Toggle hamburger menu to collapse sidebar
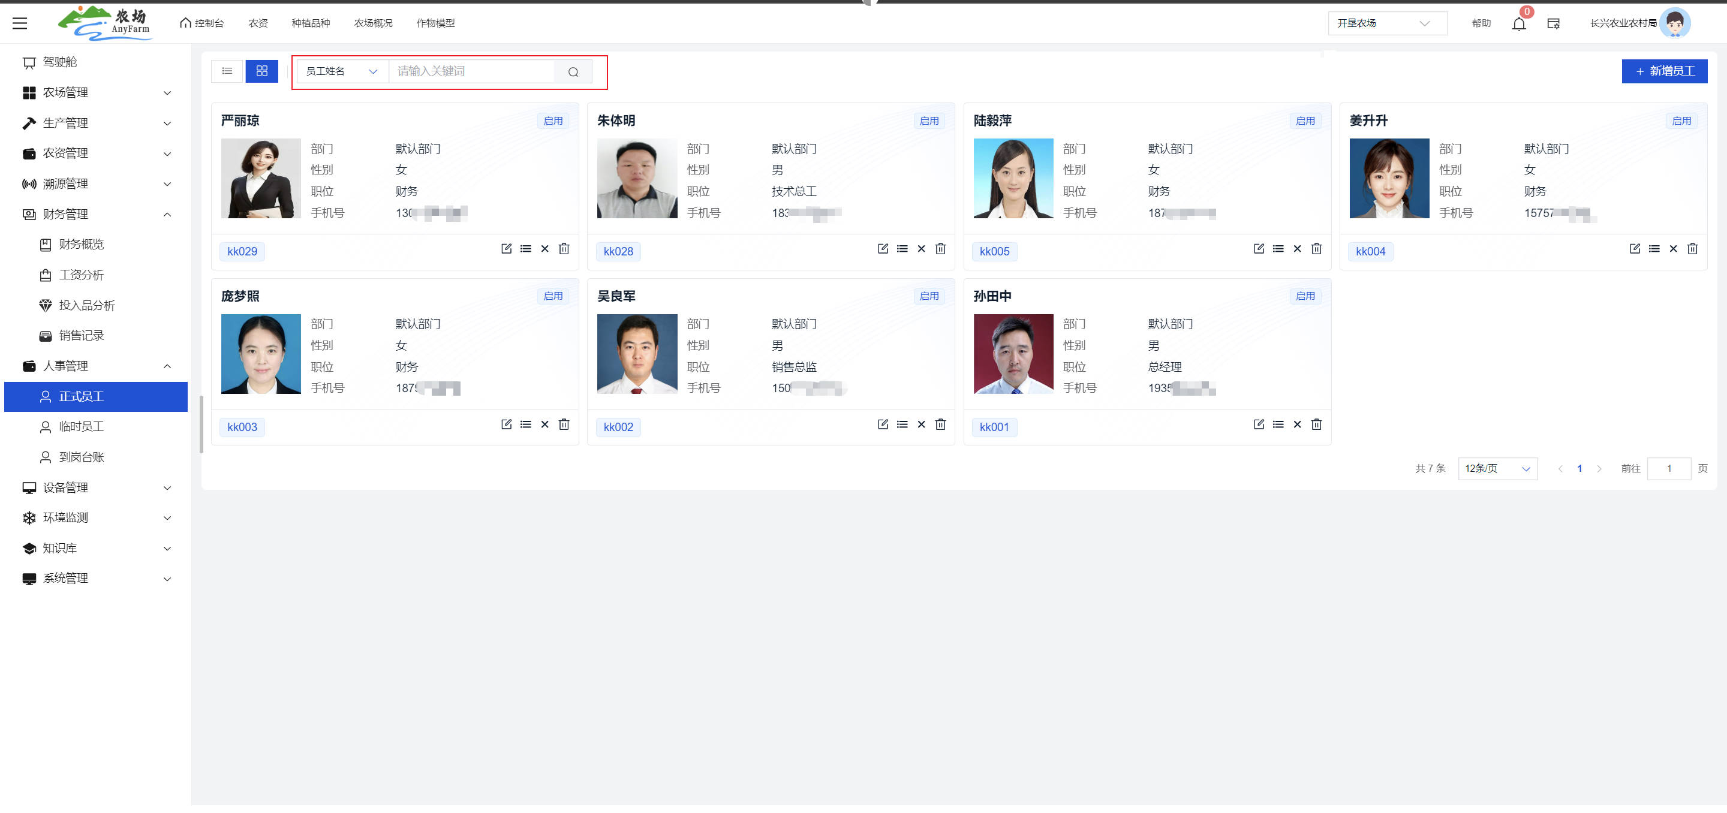The width and height of the screenshot is (1727, 813). (x=20, y=23)
